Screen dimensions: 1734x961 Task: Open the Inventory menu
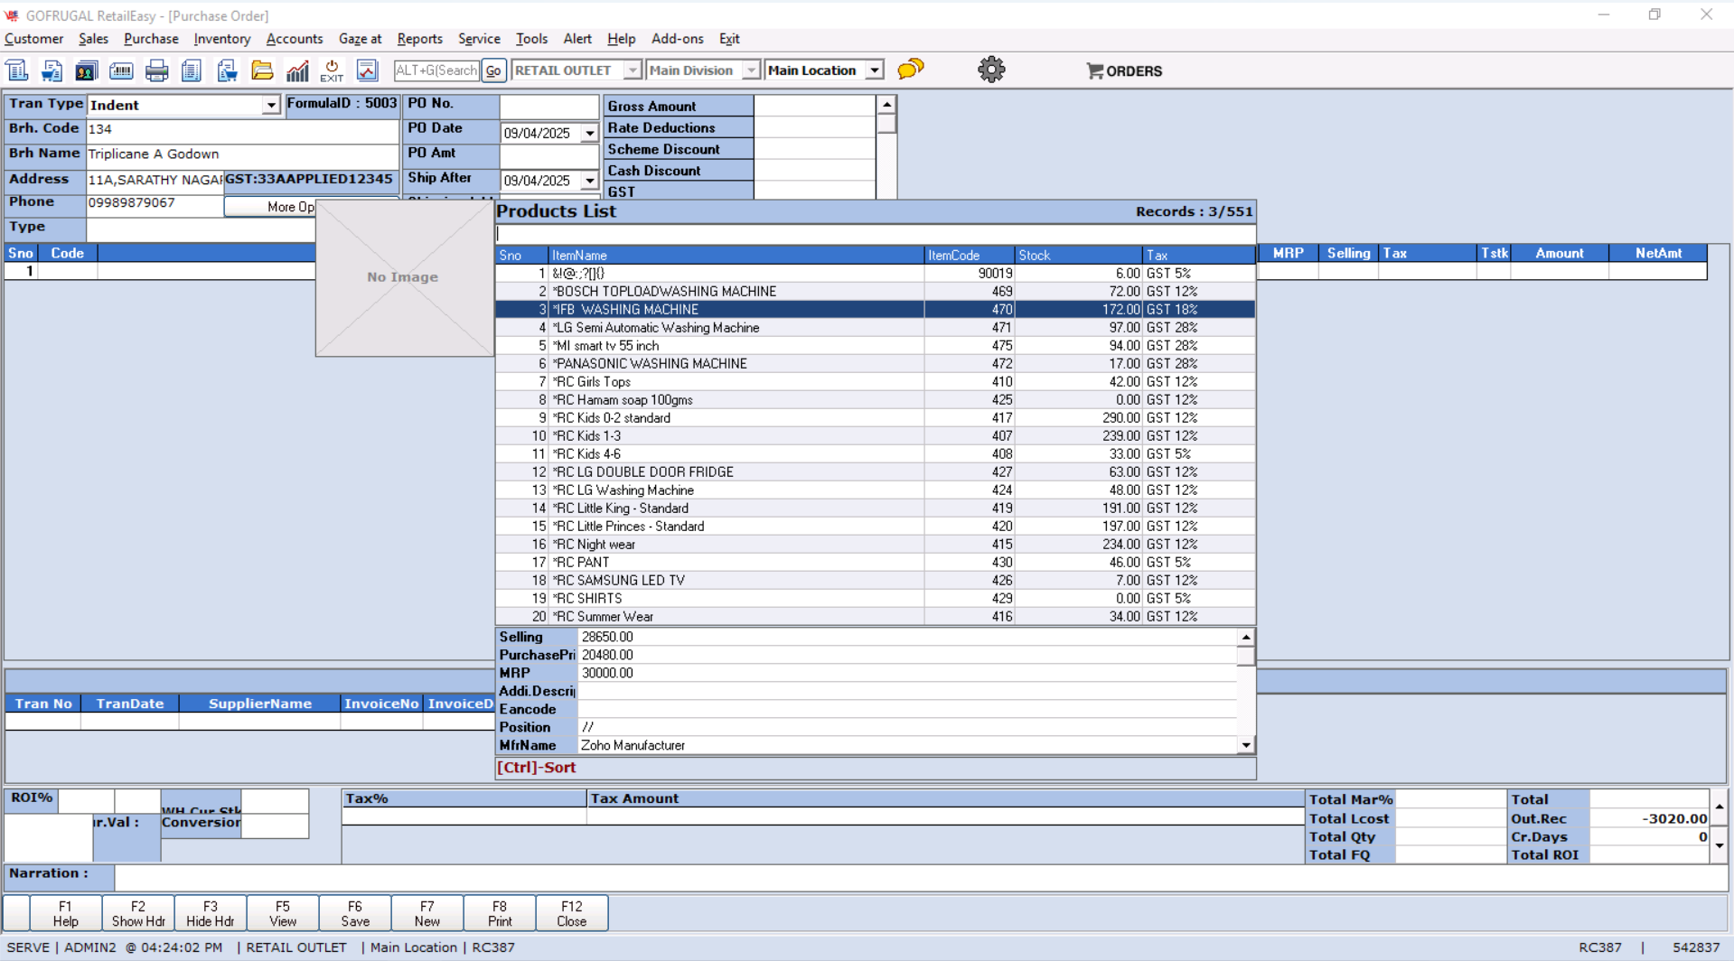click(x=221, y=39)
